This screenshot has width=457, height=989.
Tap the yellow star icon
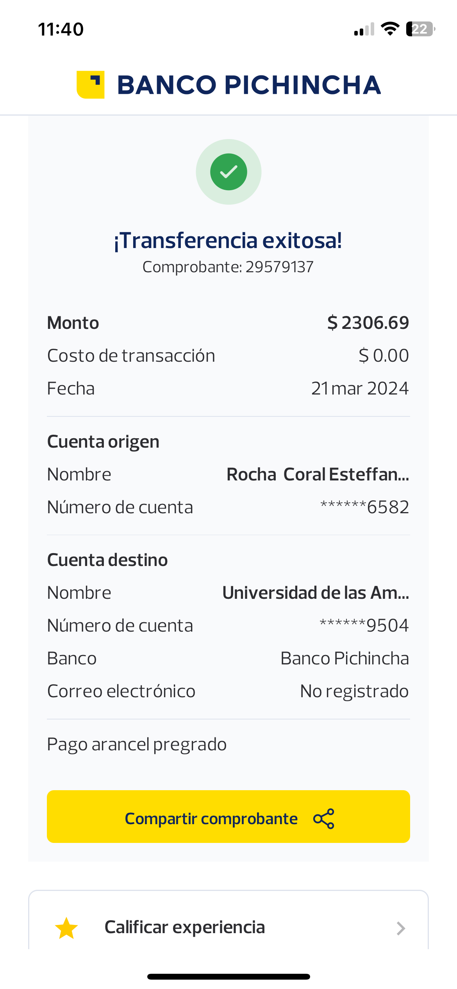pos(66,928)
